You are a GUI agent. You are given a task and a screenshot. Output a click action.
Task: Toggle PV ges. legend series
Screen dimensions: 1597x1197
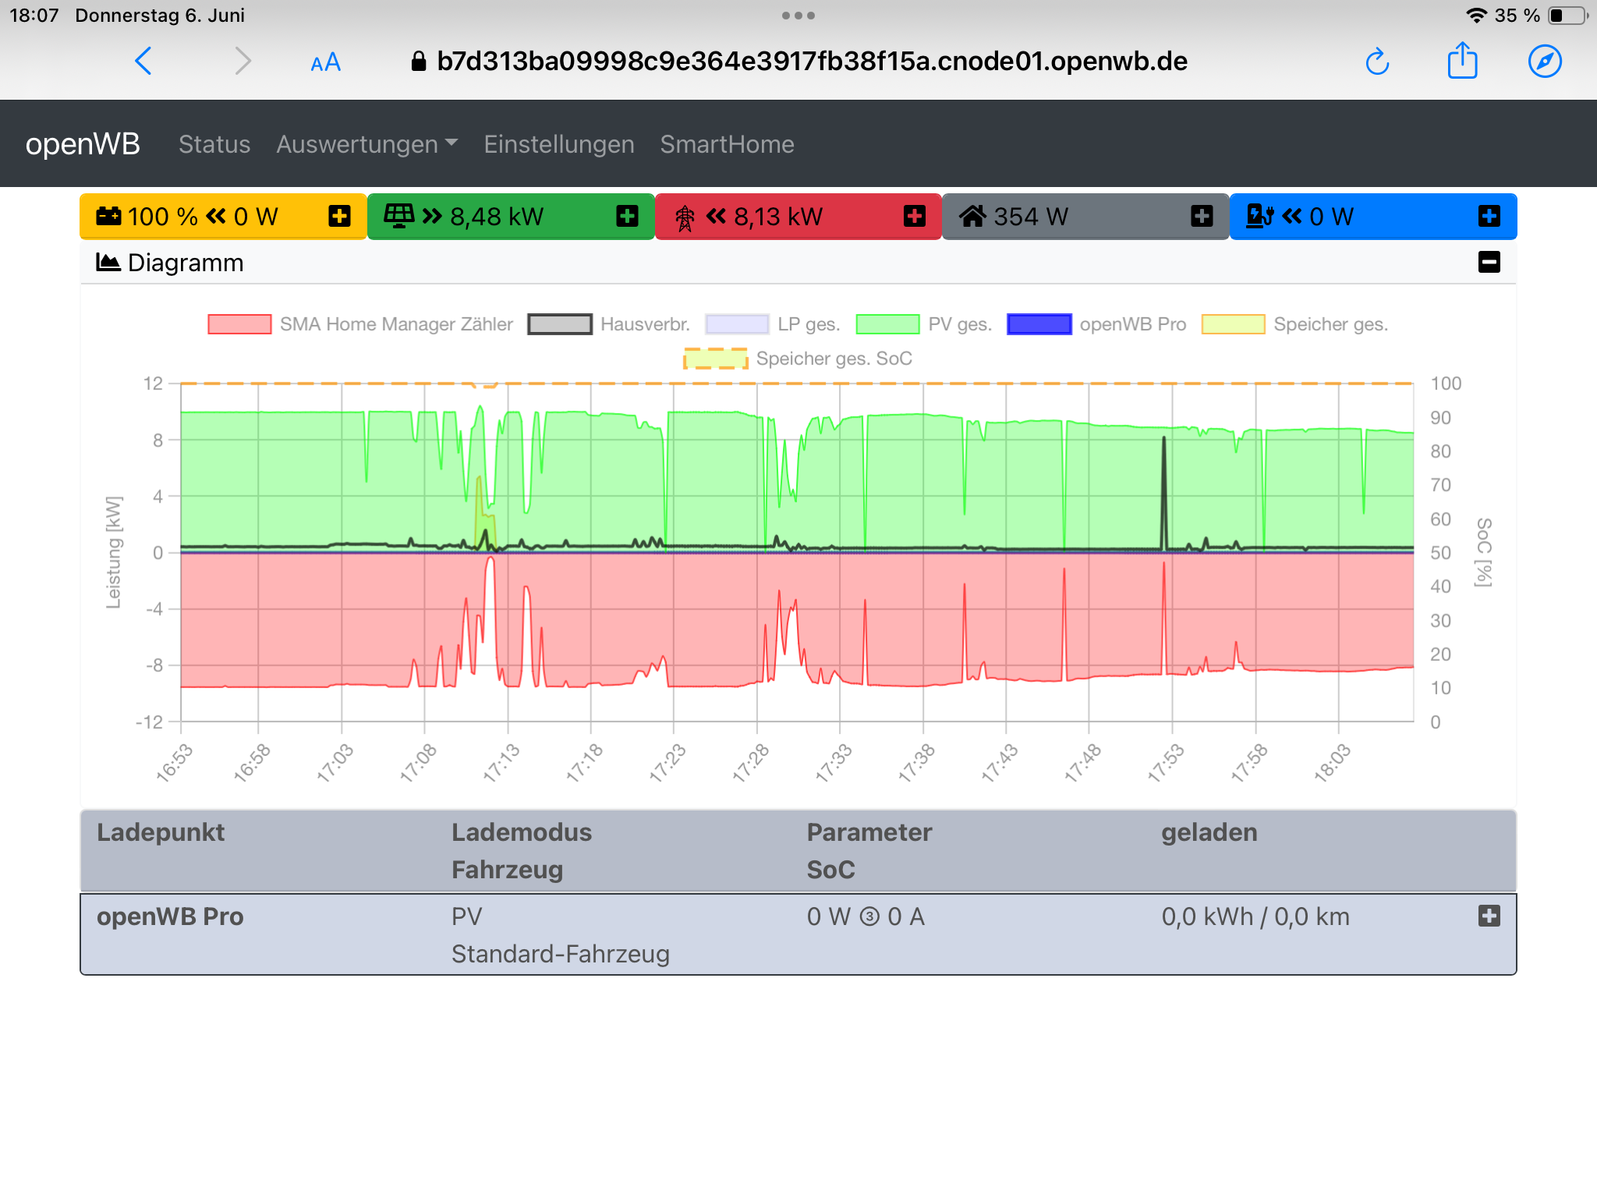[924, 324]
